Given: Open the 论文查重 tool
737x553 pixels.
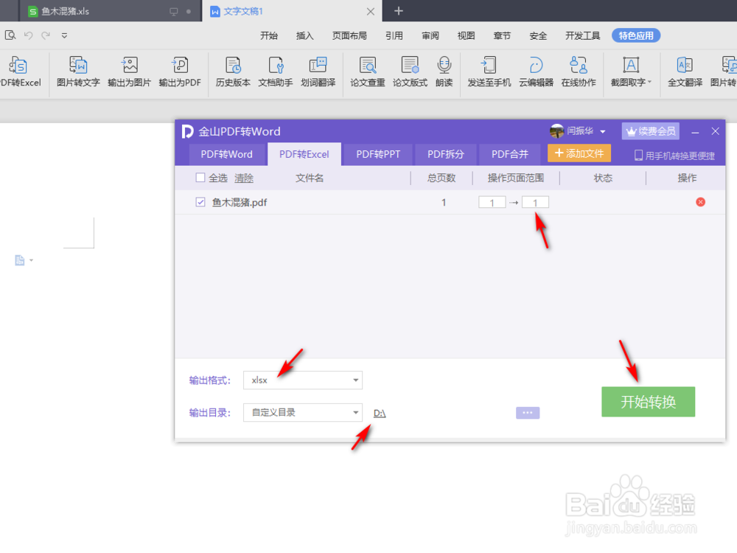Looking at the screenshot, I should coord(368,72).
